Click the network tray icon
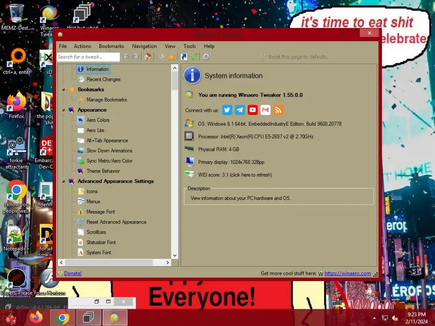The width and height of the screenshot is (435, 326). coord(385,318)
